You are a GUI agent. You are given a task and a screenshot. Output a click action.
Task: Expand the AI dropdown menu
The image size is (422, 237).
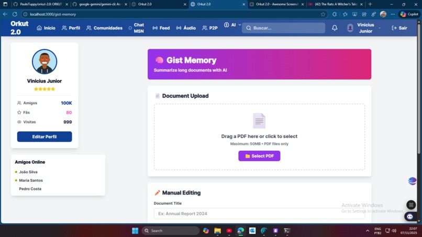point(232,25)
